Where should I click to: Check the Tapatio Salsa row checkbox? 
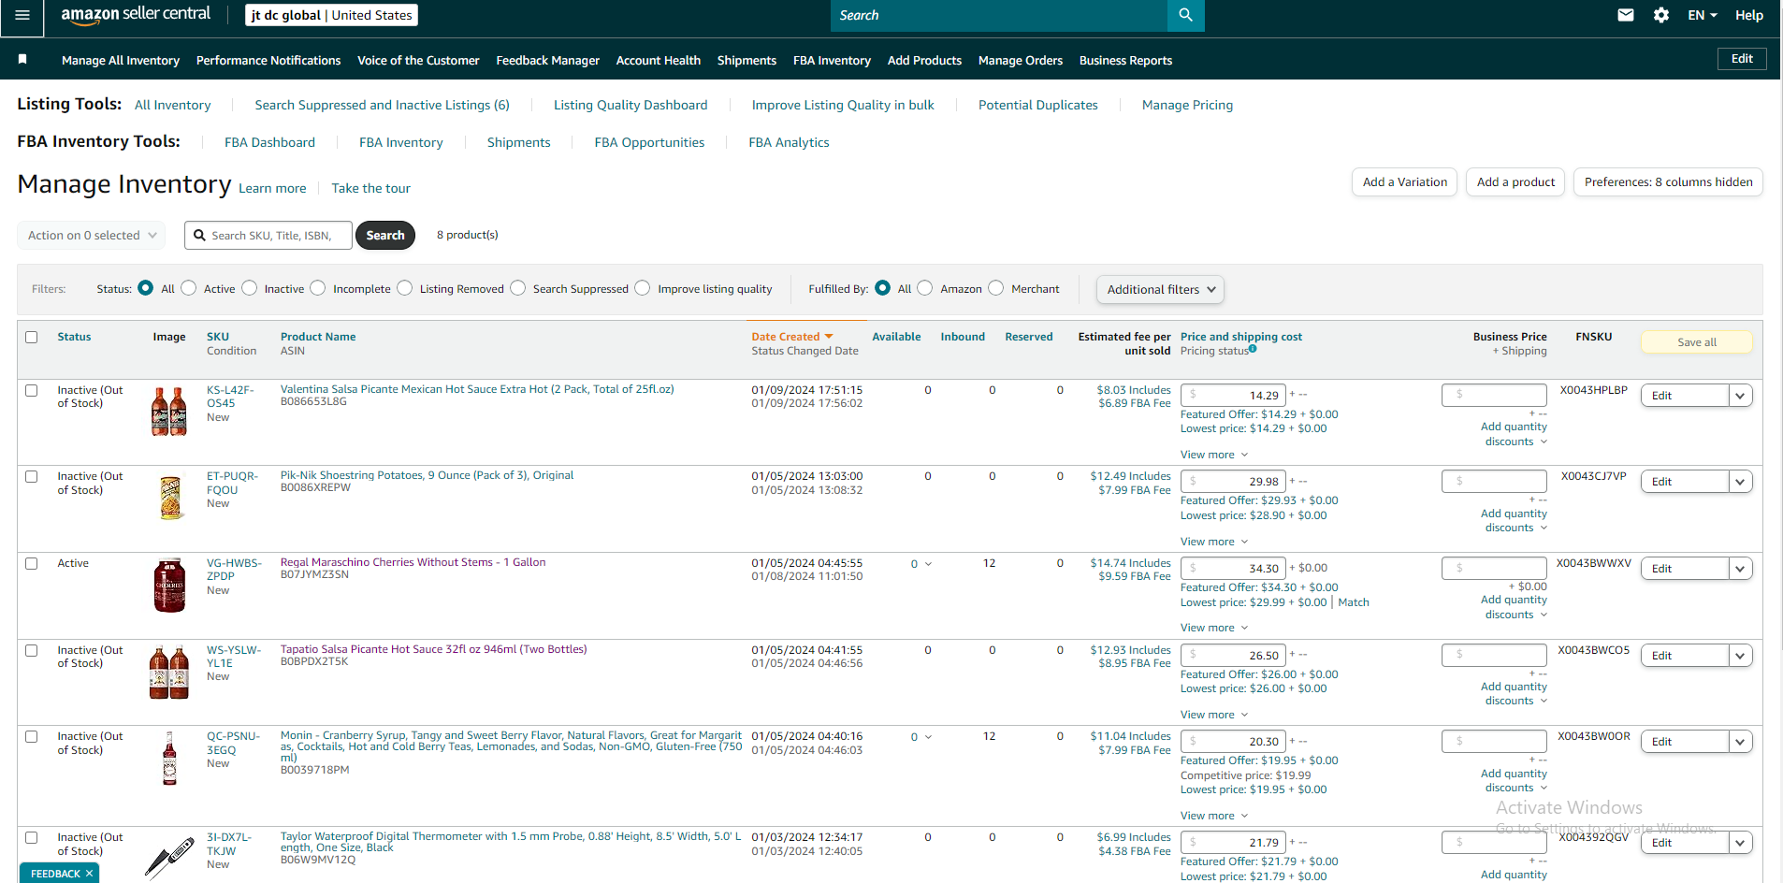coord(32,650)
